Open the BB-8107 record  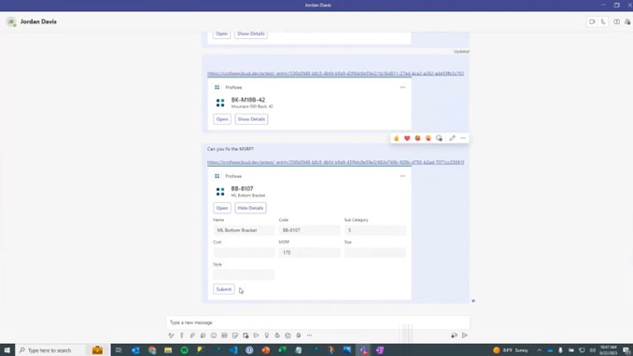(222, 208)
